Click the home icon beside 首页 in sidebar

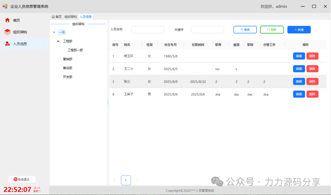(7, 20)
